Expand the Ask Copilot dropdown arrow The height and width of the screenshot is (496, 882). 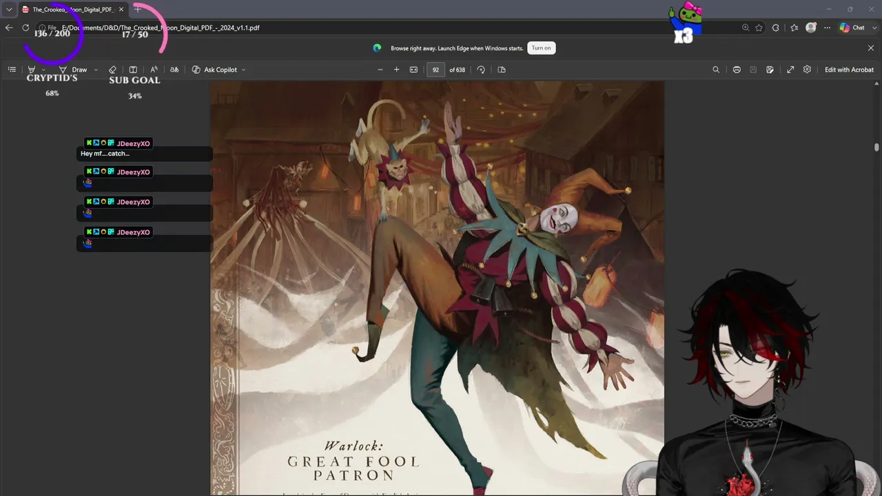point(243,70)
